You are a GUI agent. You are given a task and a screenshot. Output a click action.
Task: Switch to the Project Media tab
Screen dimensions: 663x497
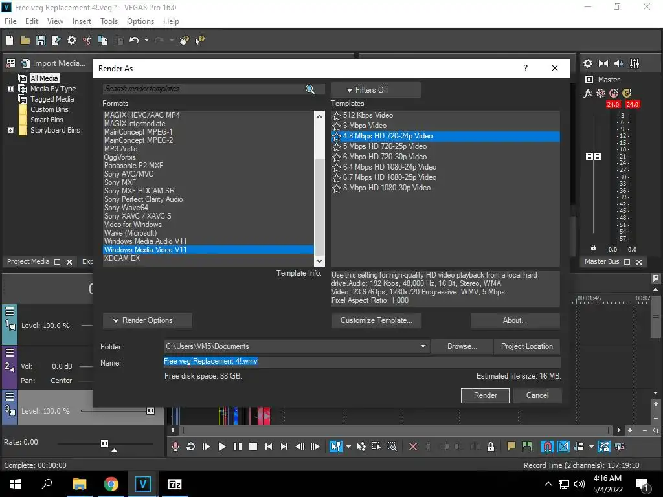pyautogui.click(x=28, y=261)
